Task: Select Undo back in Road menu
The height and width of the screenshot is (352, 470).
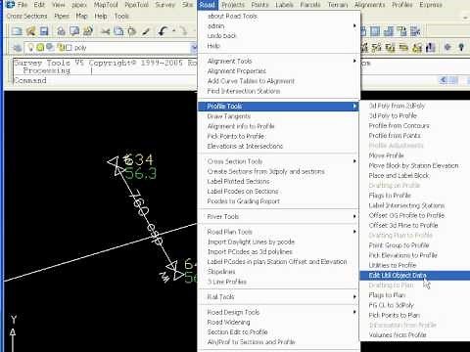Action: pos(221,36)
